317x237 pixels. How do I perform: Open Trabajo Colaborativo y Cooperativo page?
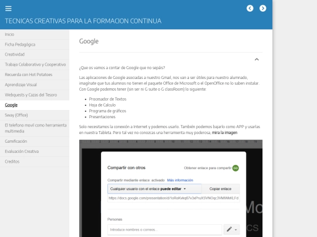point(35,65)
